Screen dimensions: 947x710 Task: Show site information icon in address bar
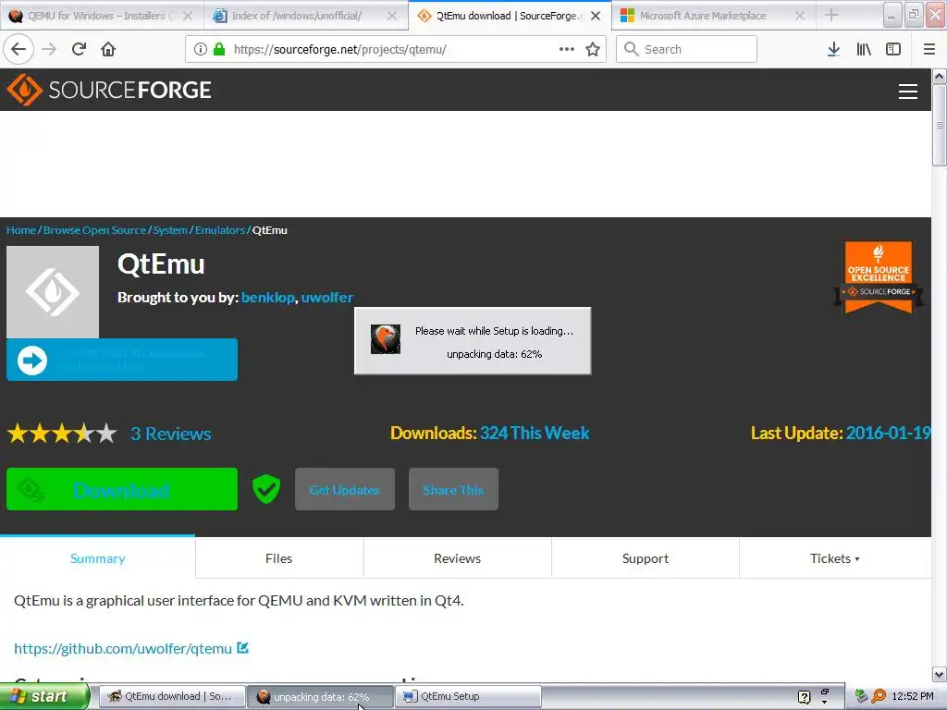pyautogui.click(x=201, y=49)
